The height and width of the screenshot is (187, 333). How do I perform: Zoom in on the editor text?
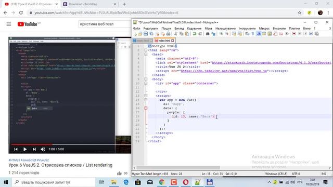(221, 34)
